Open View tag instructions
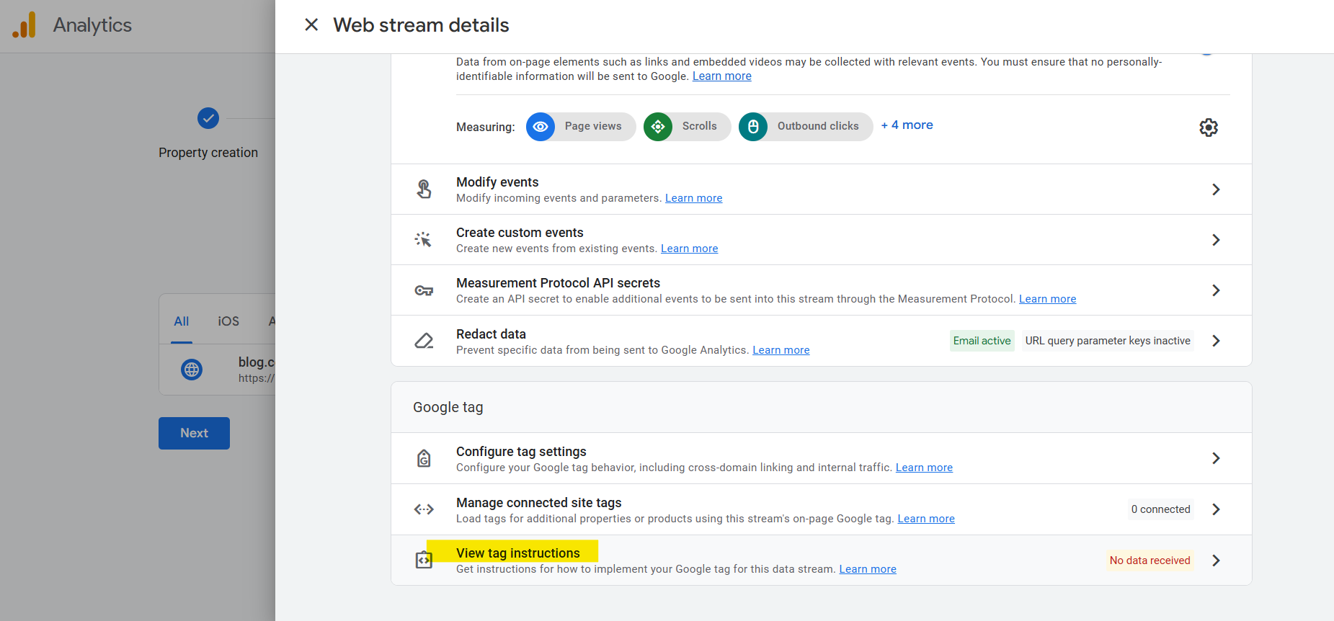The height and width of the screenshot is (621, 1334). click(x=517, y=553)
